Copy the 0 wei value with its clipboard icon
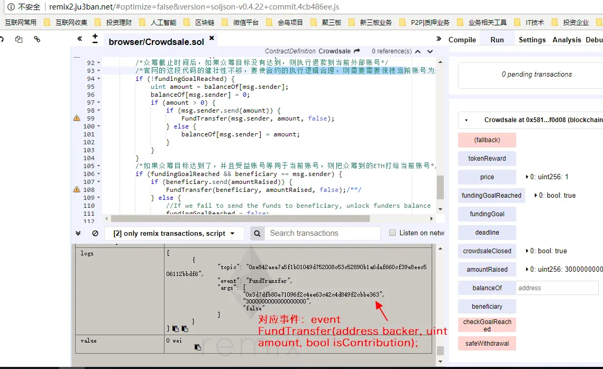The image size is (603, 369). click(x=198, y=347)
